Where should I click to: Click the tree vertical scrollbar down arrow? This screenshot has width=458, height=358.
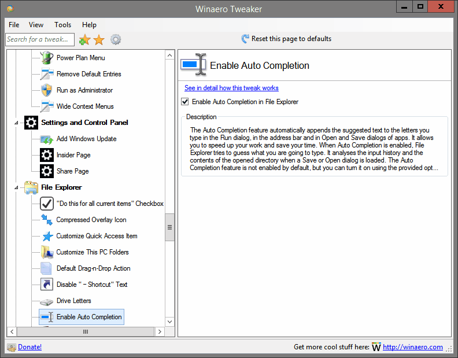[169, 322]
